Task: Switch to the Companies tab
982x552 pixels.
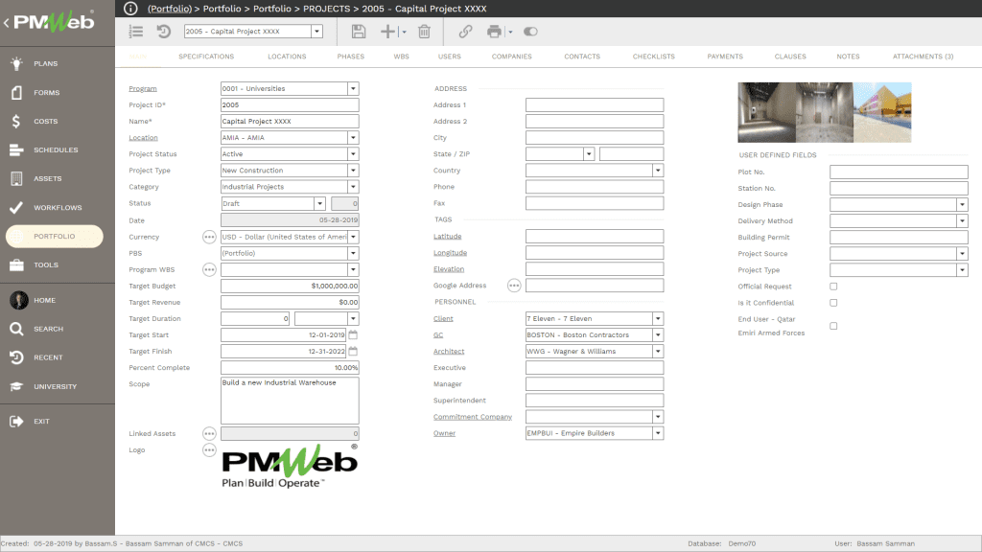Action: (512, 57)
